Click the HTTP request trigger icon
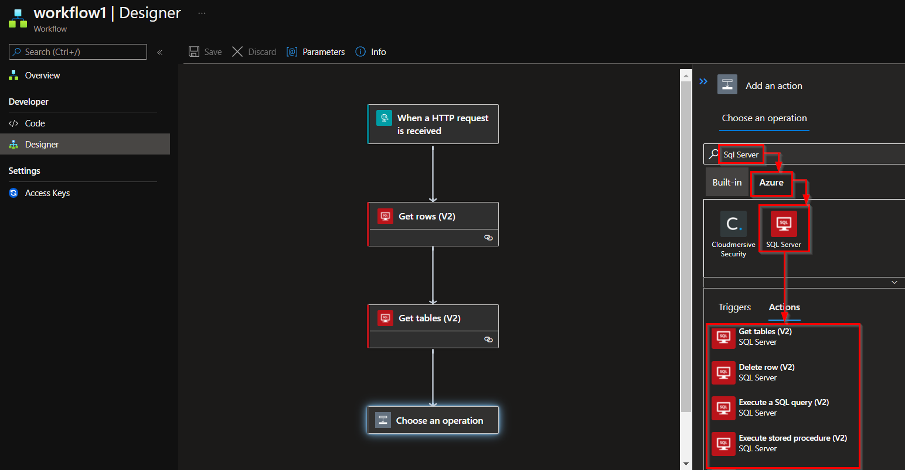This screenshot has height=470, width=905. (385, 118)
